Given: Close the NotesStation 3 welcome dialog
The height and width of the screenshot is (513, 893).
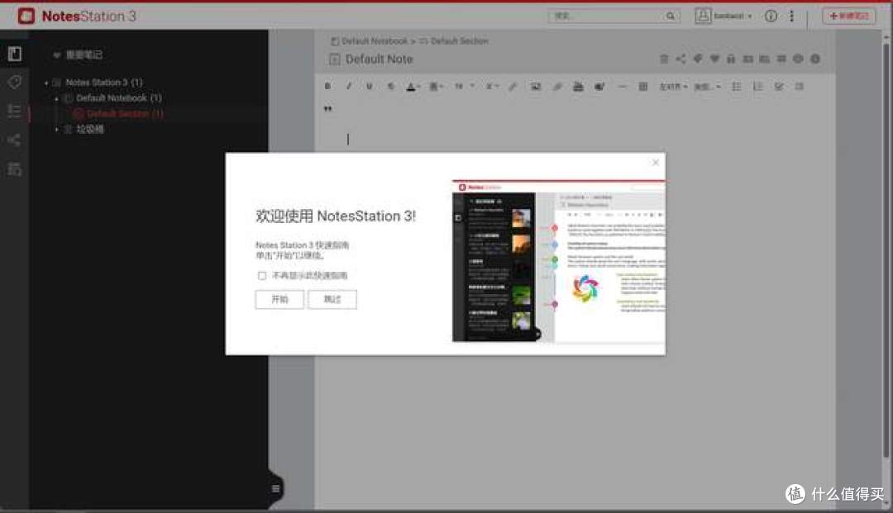Looking at the screenshot, I should click(x=656, y=162).
